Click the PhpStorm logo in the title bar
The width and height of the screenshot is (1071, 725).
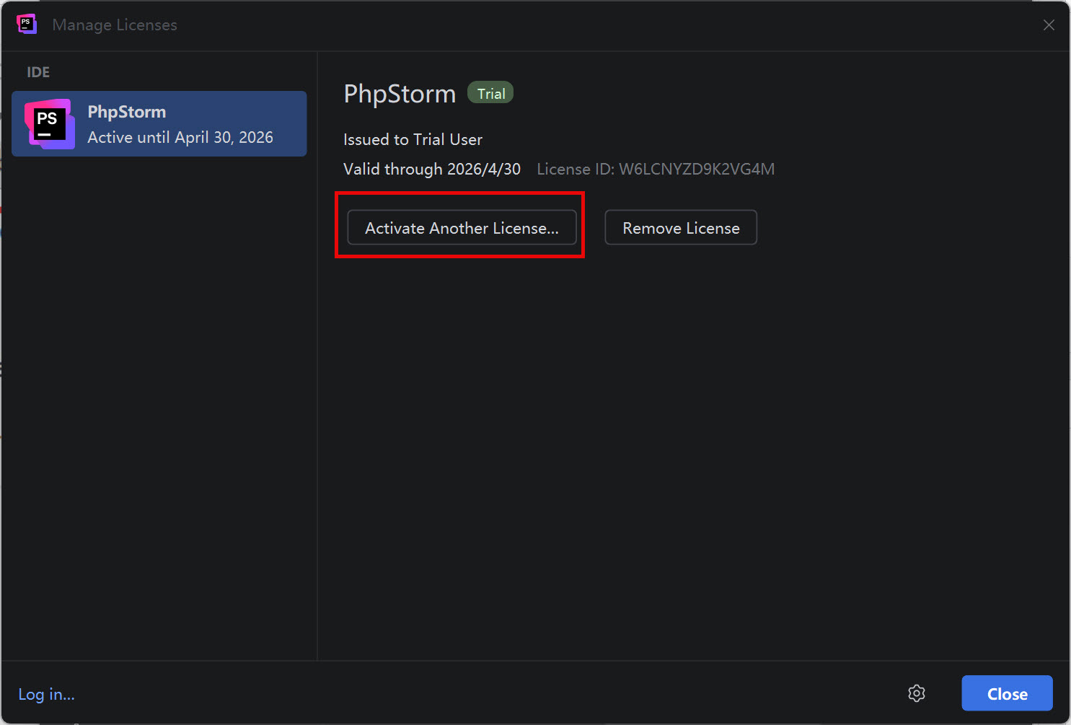click(27, 25)
